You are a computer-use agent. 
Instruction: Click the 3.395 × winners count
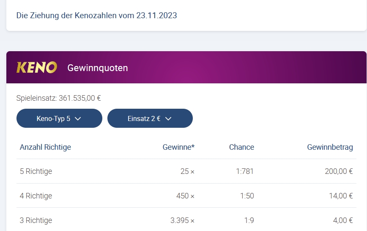(182, 220)
